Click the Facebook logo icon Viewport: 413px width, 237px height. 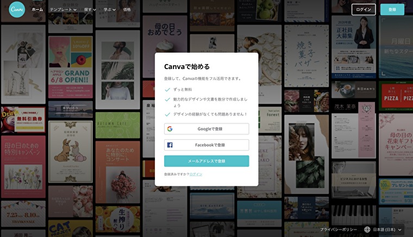(170, 145)
